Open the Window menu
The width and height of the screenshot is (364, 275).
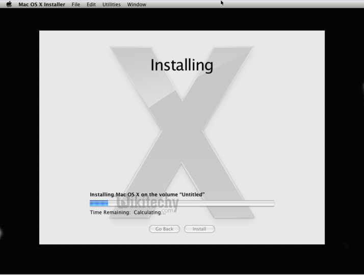136,5
